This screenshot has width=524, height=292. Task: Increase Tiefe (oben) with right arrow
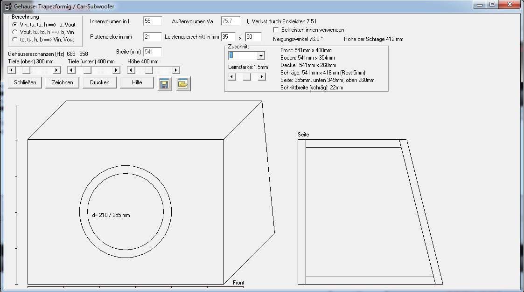click(56, 70)
